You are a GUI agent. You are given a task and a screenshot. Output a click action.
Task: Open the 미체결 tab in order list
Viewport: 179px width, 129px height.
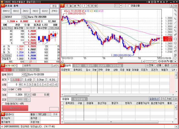coord(78,65)
